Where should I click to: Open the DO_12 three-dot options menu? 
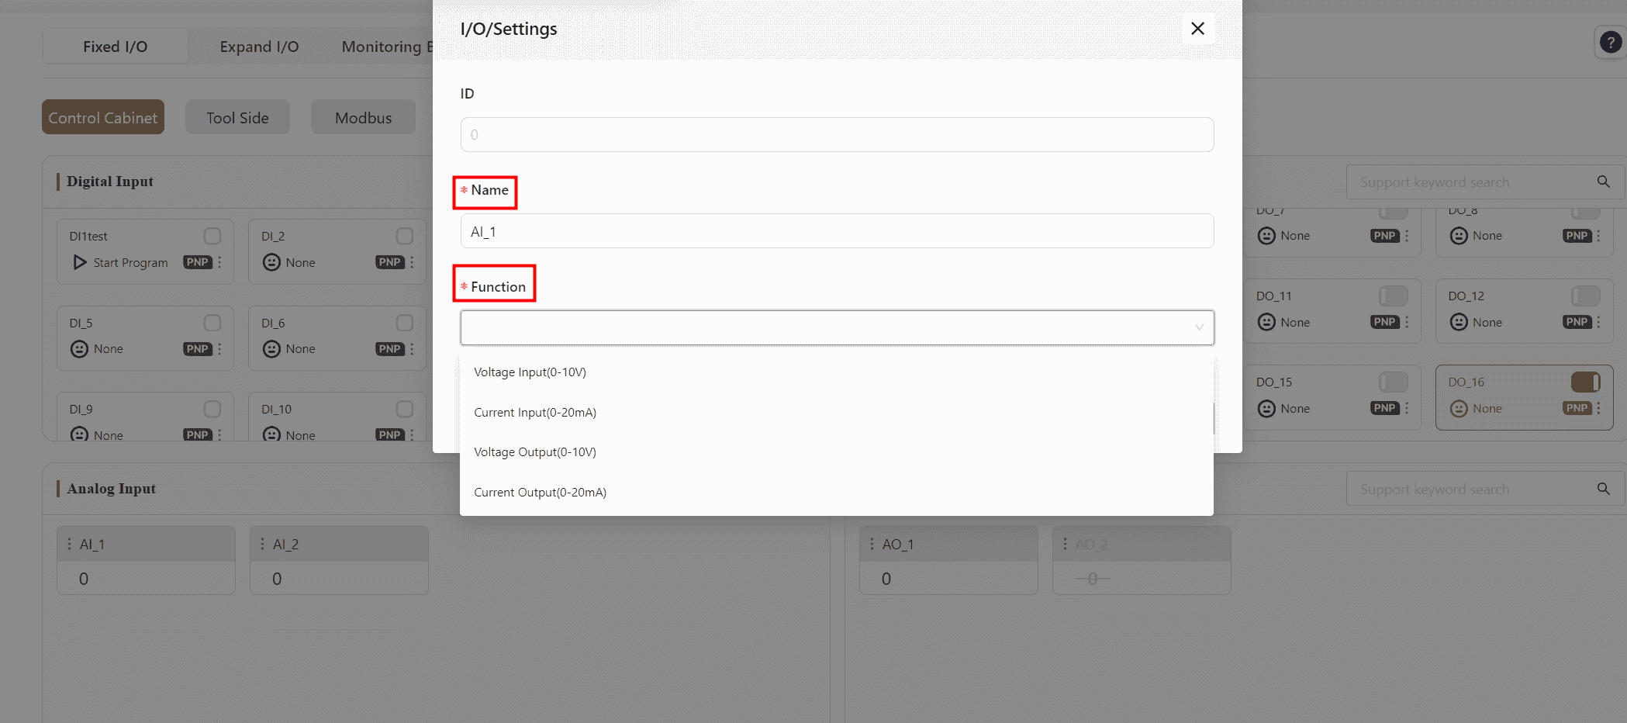point(1598,322)
